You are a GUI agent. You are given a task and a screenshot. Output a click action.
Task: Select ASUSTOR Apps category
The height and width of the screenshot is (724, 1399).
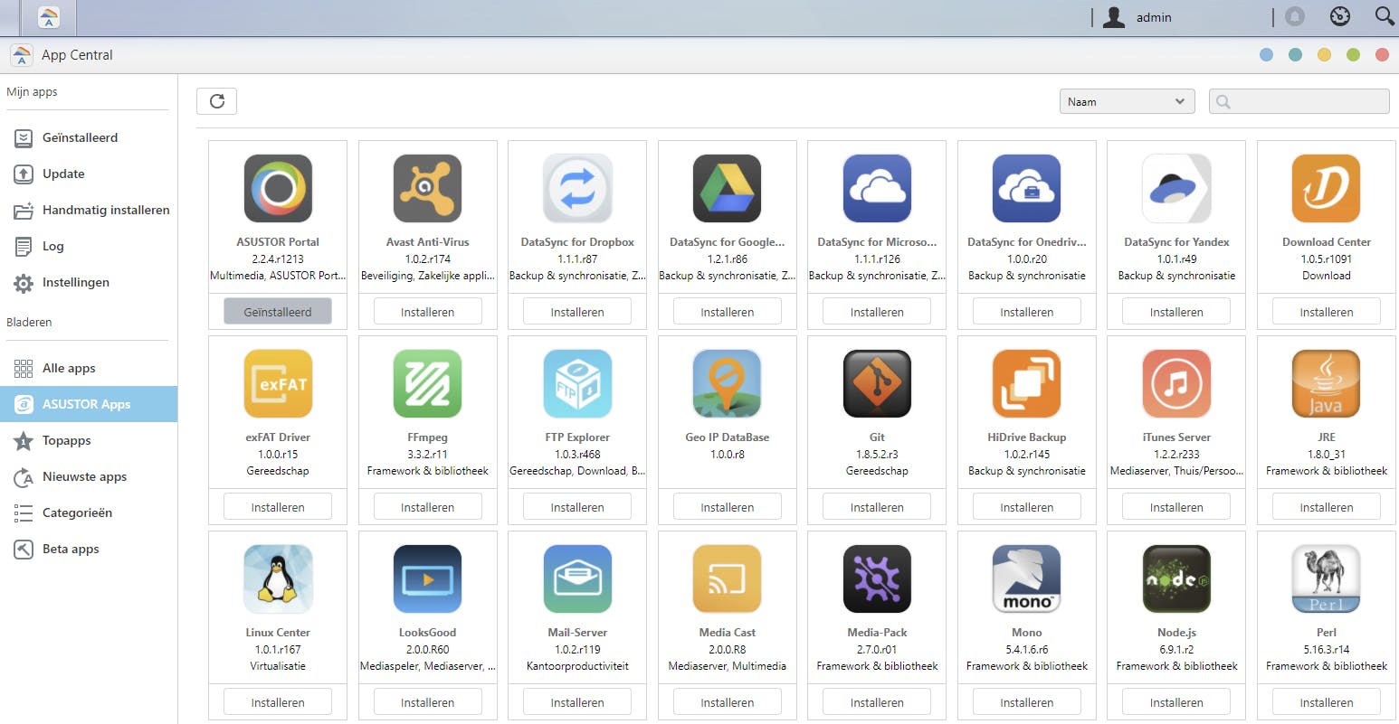(x=89, y=404)
